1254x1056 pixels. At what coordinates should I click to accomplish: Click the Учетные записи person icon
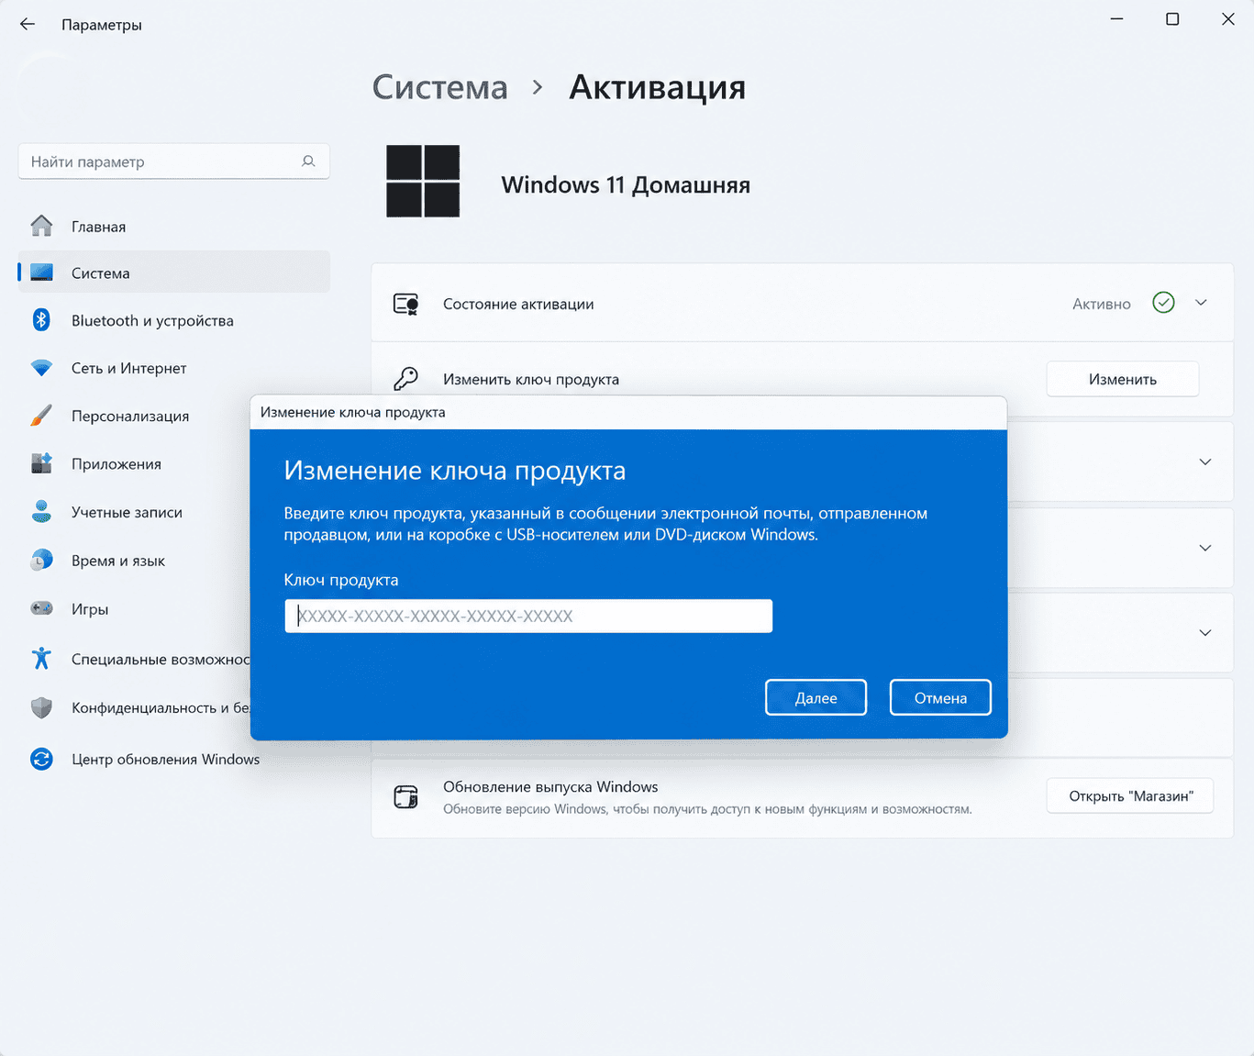[41, 511]
